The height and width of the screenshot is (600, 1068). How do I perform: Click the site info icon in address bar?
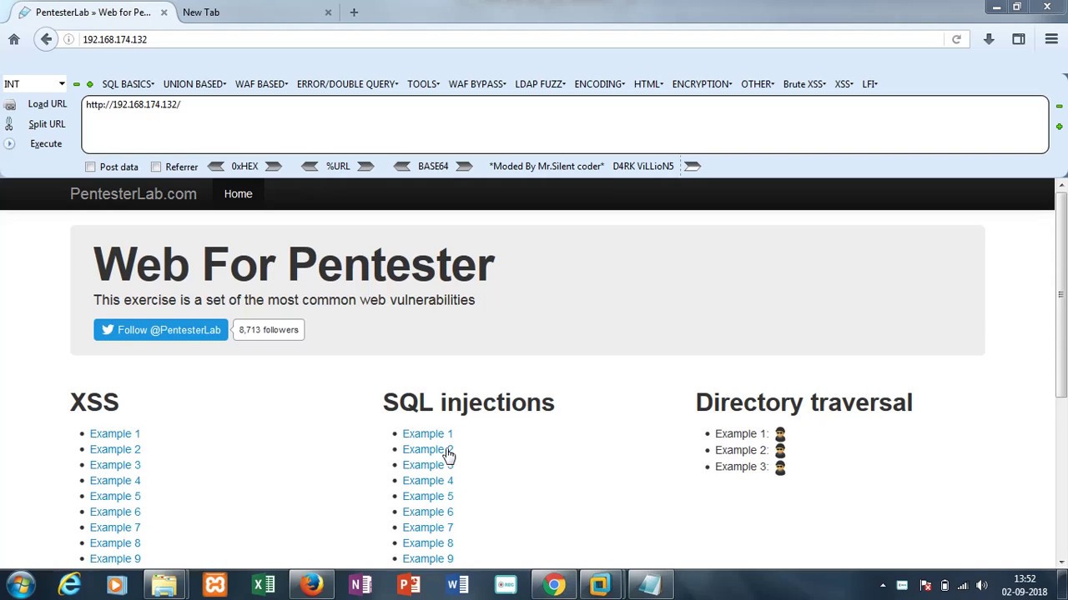pos(69,39)
